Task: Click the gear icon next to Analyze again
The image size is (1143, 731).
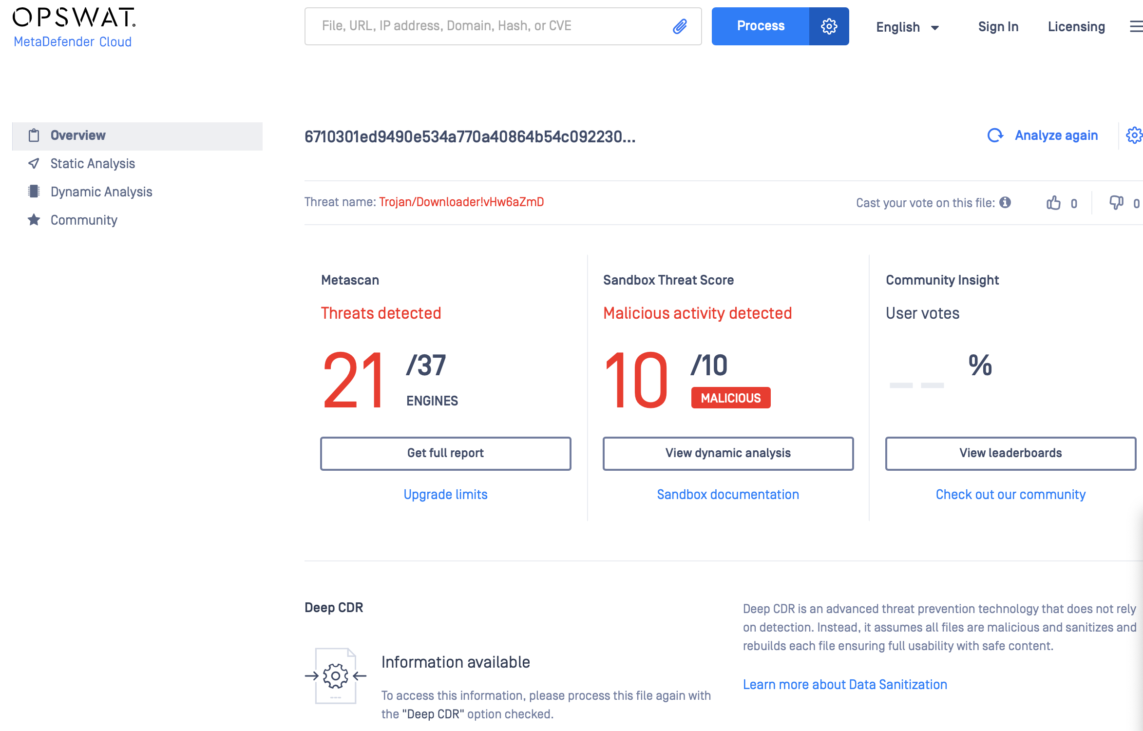Action: pos(1134,135)
